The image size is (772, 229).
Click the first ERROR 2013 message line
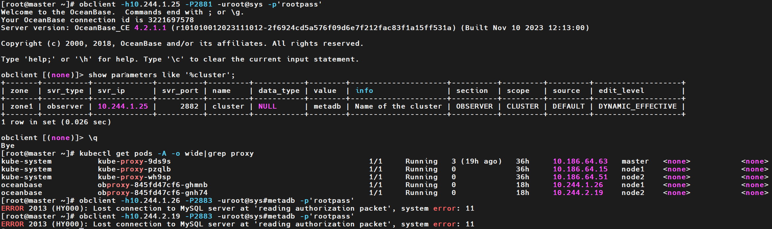pyautogui.click(x=238, y=208)
